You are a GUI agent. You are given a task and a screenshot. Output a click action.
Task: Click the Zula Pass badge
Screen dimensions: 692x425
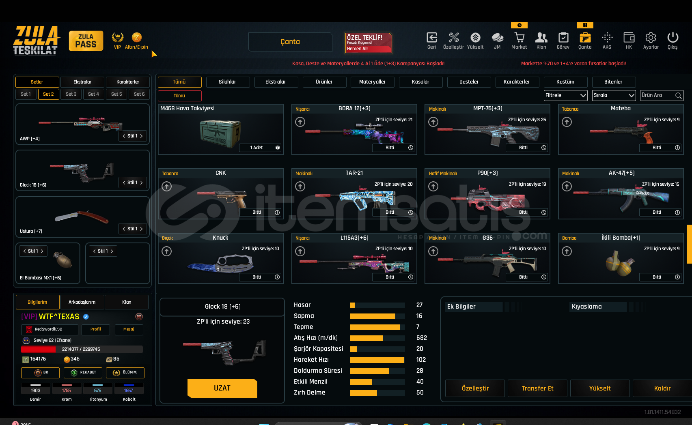pyautogui.click(x=86, y=41)
